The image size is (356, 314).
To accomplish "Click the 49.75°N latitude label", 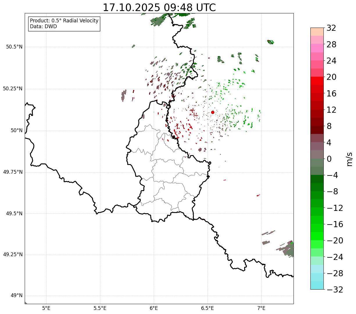I will point(12,172).
